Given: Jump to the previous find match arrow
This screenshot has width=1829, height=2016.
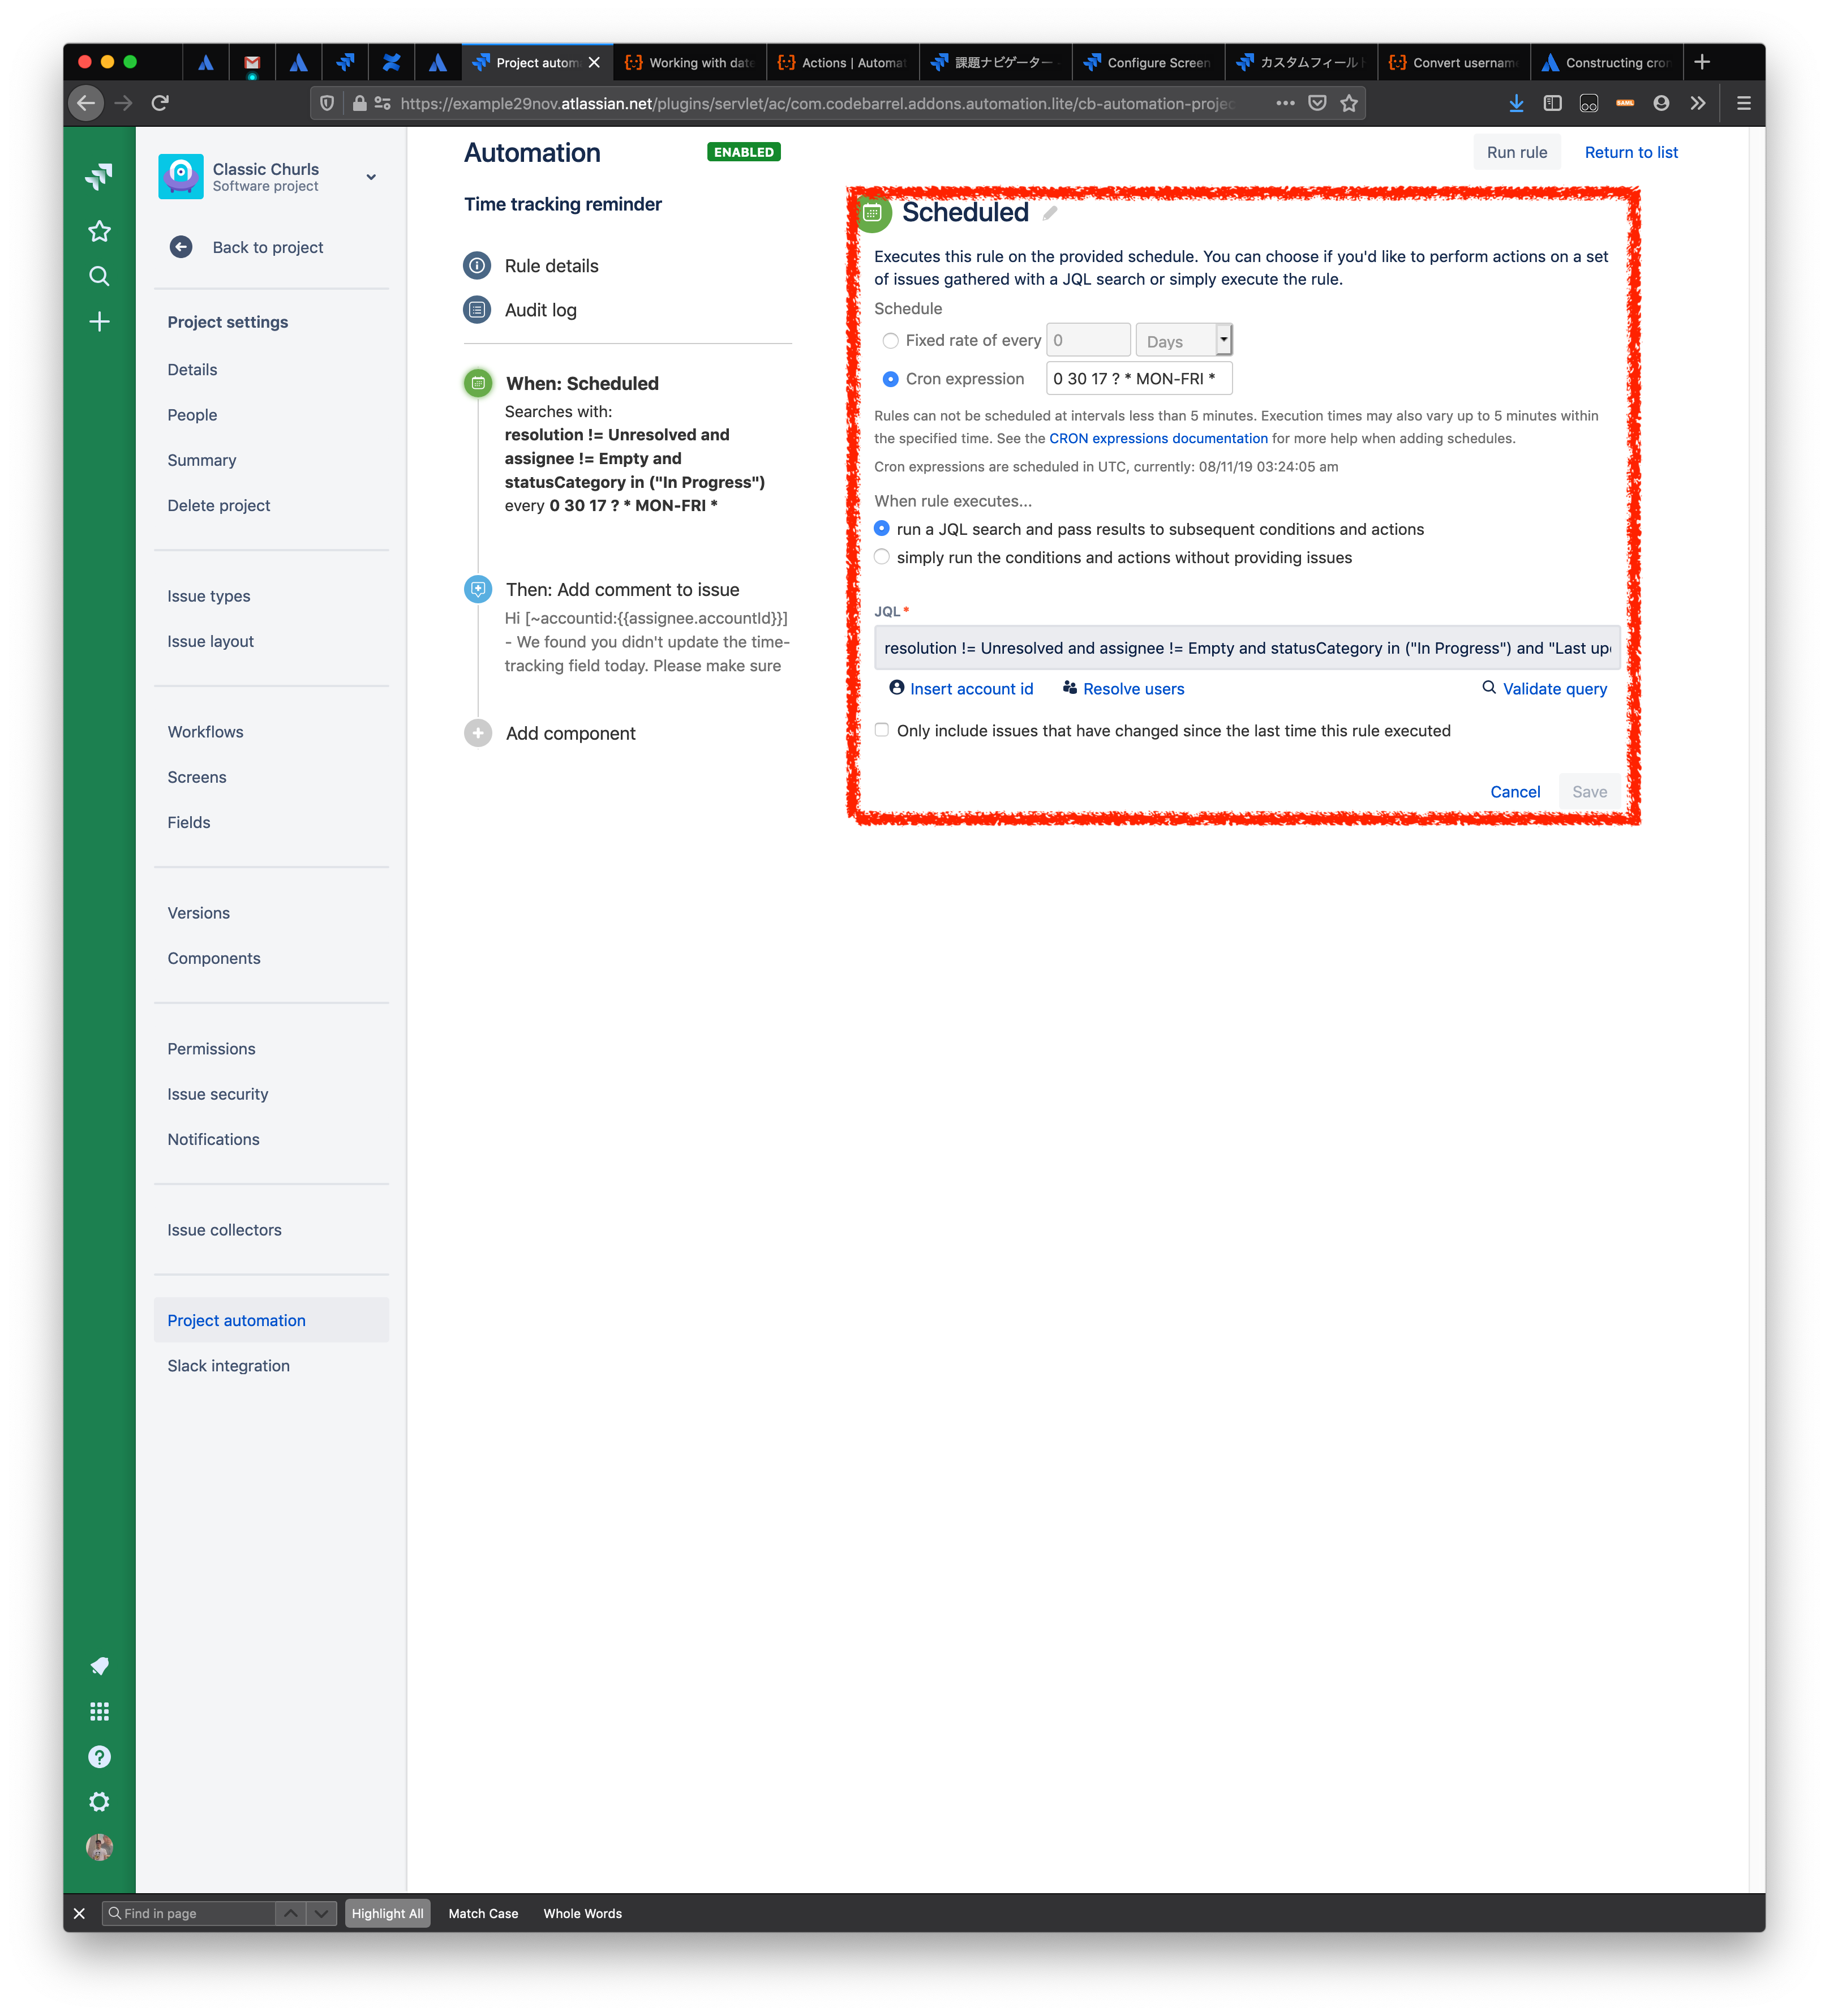Looking at the screenshot, I should point(290,1913).
